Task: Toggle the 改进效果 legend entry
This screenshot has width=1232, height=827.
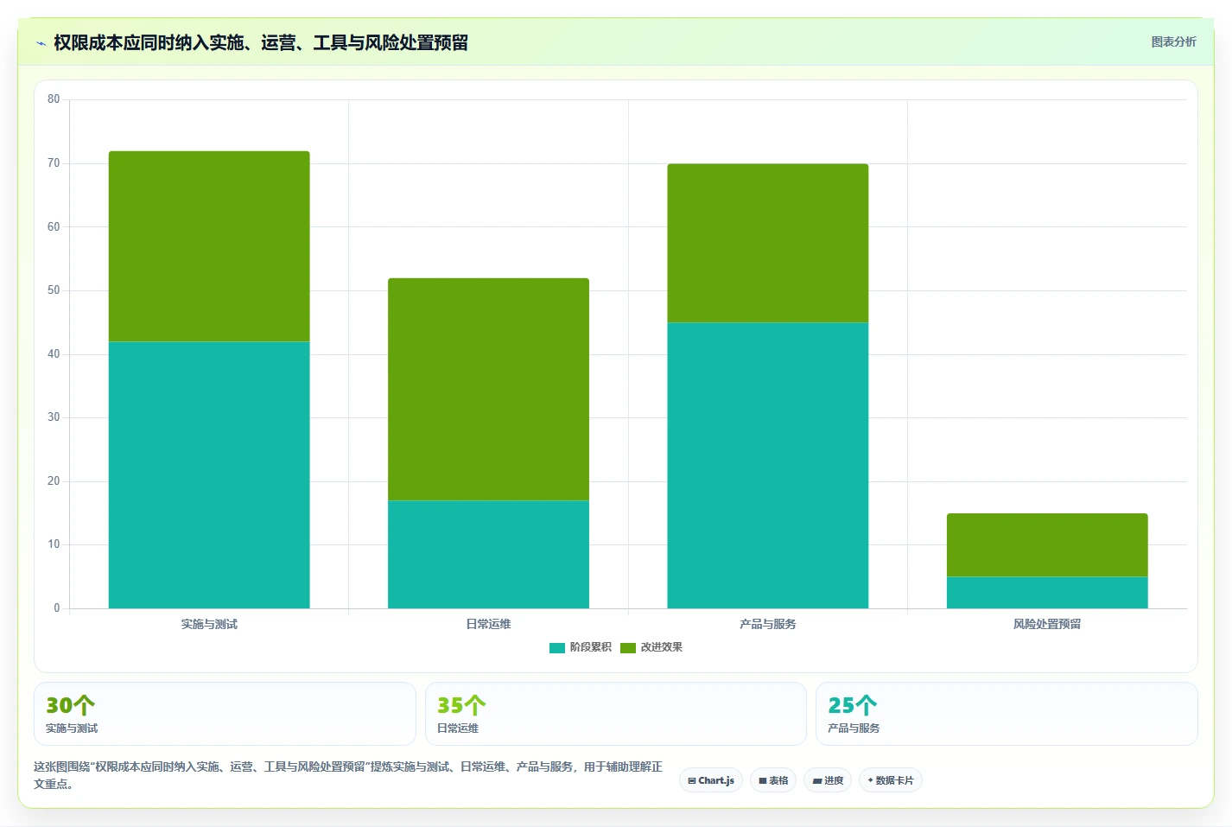Action: pyautogui.click(x=651, y=647)
